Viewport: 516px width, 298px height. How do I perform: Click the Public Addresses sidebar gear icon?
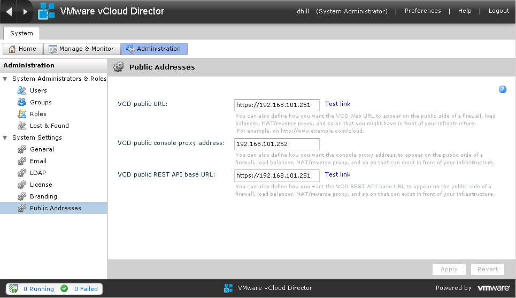coord(22,209)
